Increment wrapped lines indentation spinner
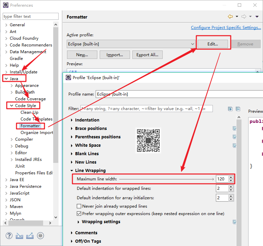 tap(231, 187)
